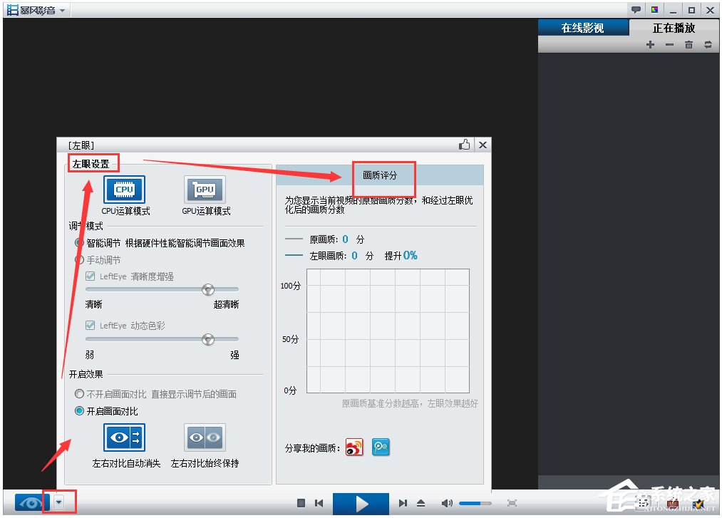Click the [左眼] dialog title text
722x518 pixels.
81,145
